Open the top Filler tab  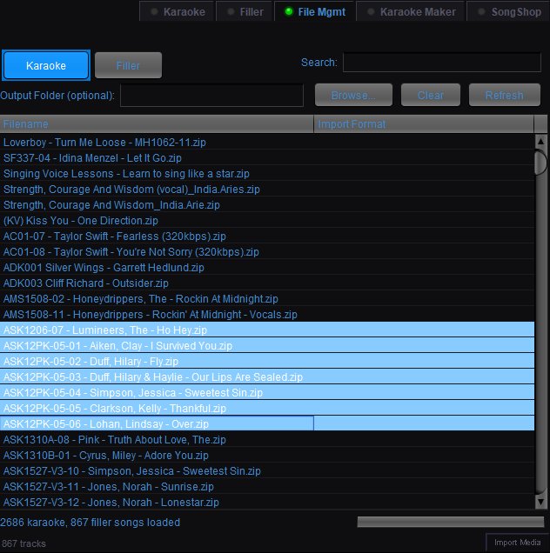(245, 11)
